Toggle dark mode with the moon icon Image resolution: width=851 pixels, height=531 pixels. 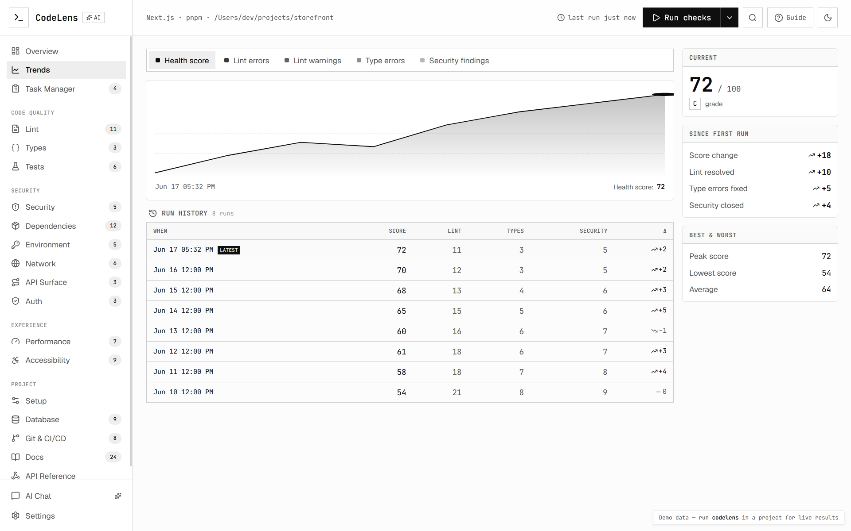point(828,18)
